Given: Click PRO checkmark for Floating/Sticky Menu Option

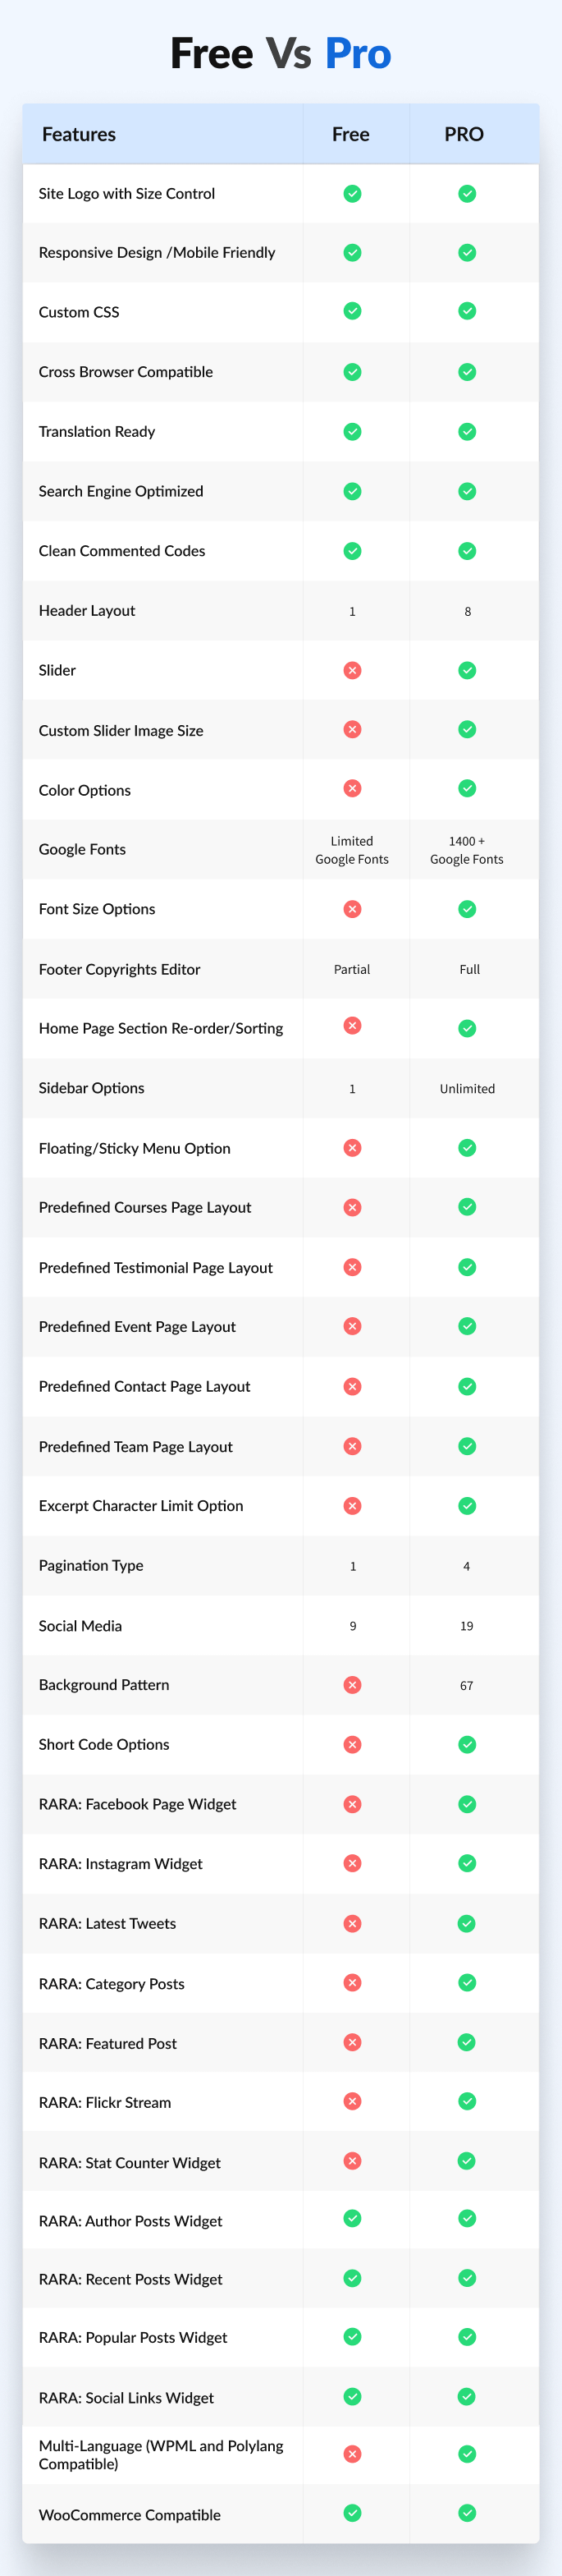Looking at the screenshot, I should pos(467,1148).
